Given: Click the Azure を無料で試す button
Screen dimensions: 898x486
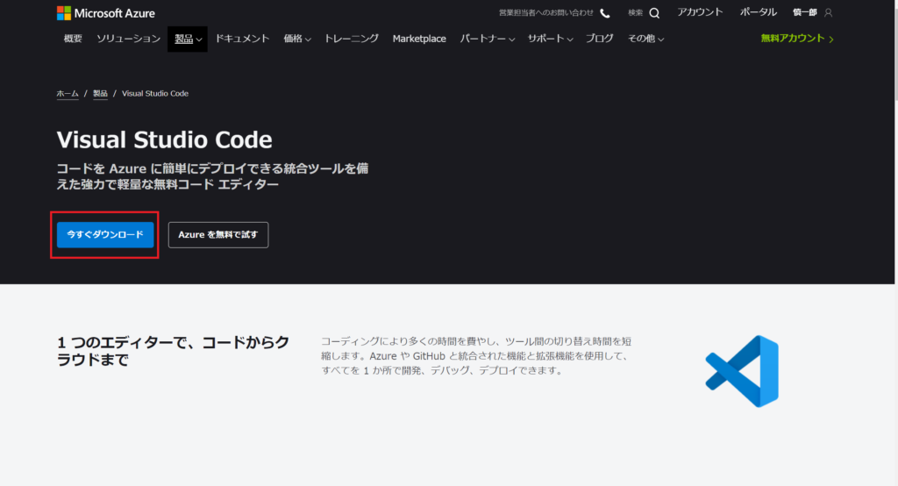Looking at the screenshot, I should pyautogui.click(x=218, y=235).
